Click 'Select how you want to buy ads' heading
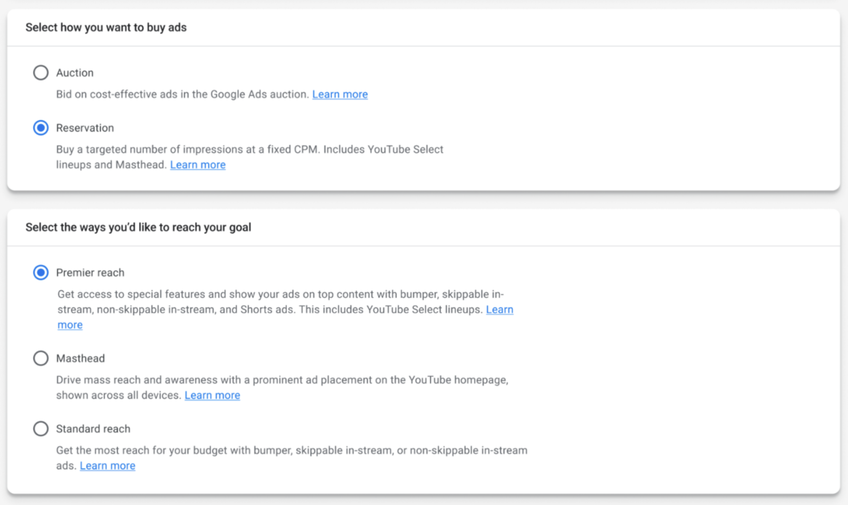The image size is (848, 505). (106, 27)
